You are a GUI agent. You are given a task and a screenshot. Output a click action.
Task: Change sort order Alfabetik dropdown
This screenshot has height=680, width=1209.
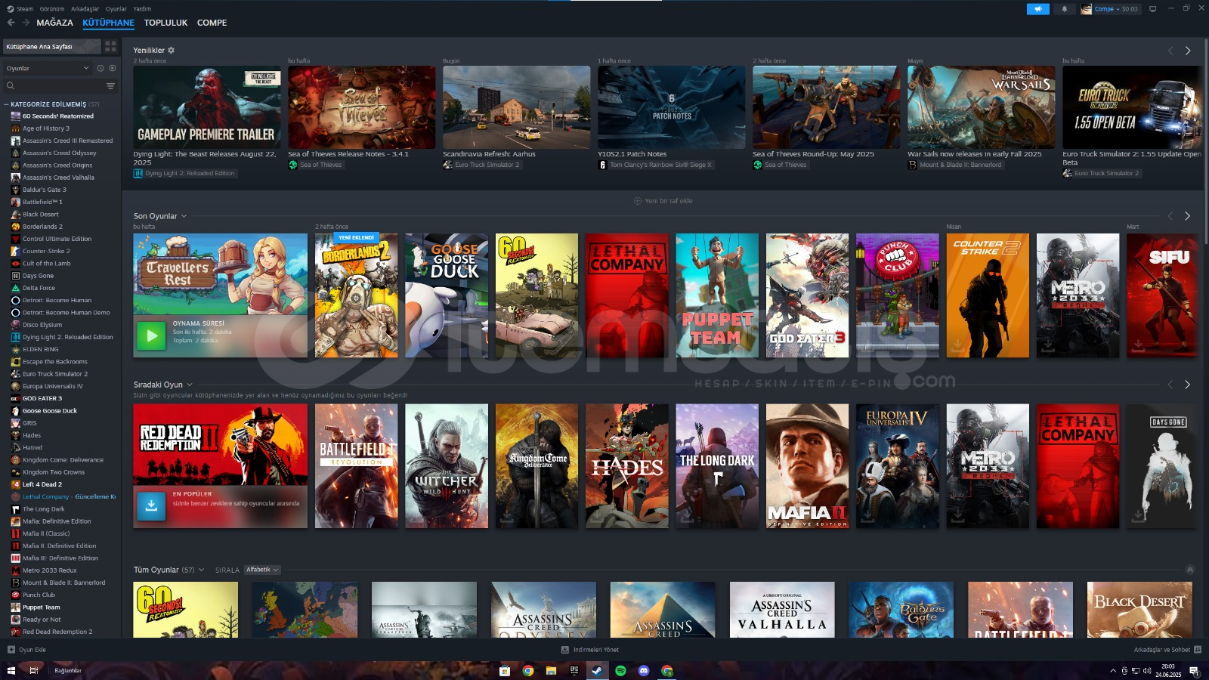click(x=262, y=570)
